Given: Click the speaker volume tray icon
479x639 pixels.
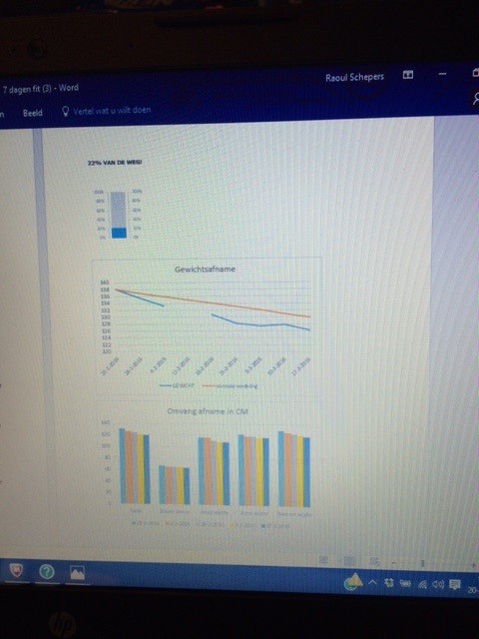Looking at the screenshot, I should click(x=438, y=585).
